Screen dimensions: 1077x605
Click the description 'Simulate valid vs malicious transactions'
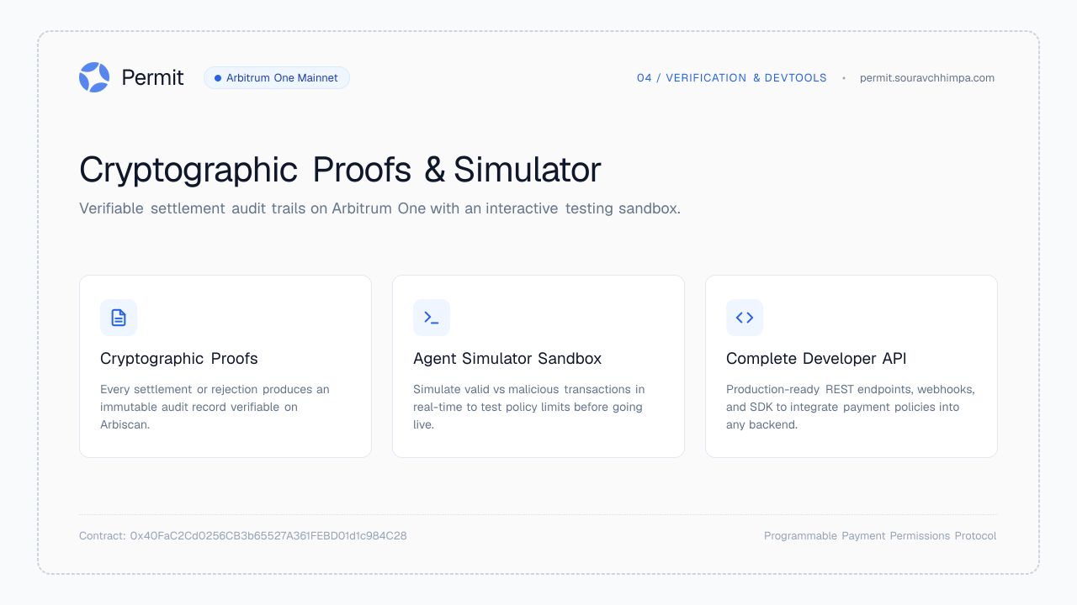click(x=529, y=407)
